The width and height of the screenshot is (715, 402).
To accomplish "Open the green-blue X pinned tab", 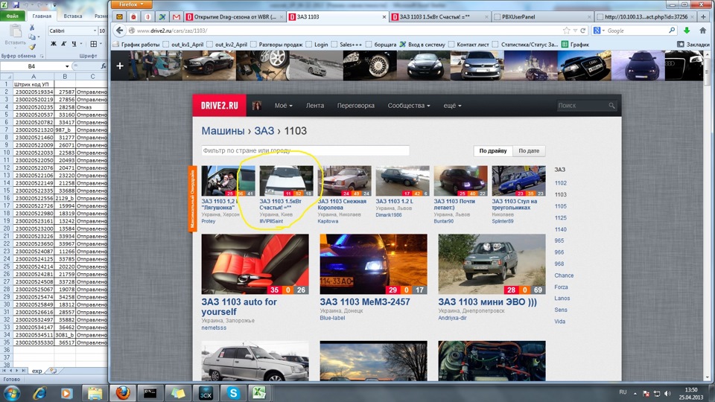I will pyautogui.click(x=162, y=17).
